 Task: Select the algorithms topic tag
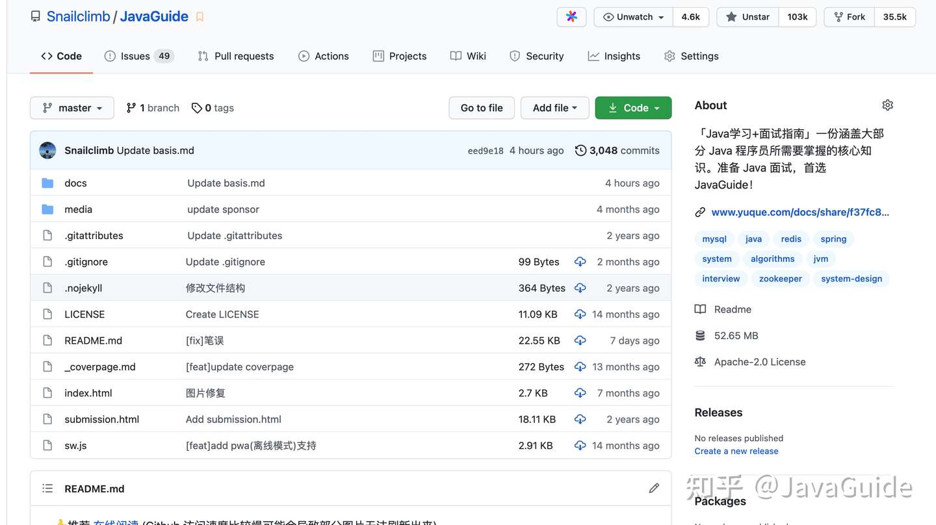(x=773, y=259)
